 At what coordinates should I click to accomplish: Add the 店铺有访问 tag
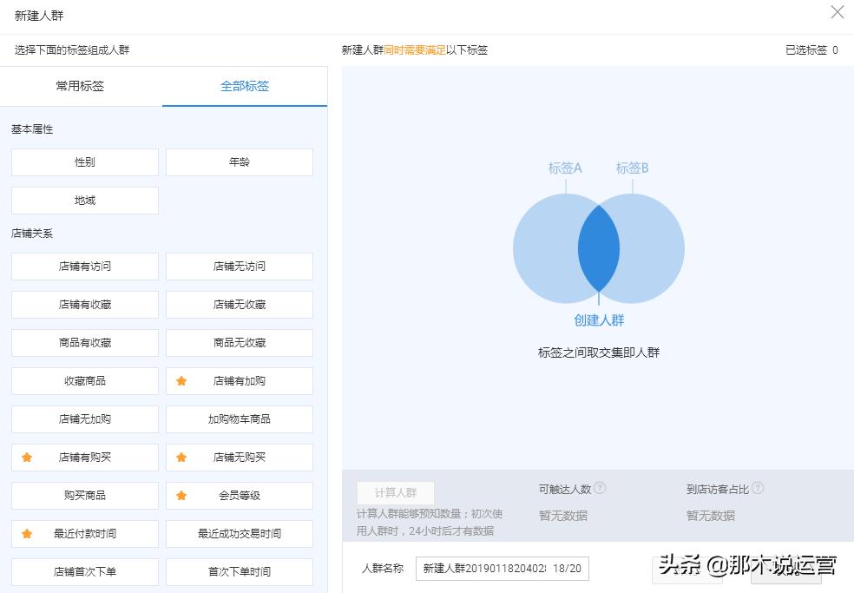pyautogui.click(x=84, y=266)
